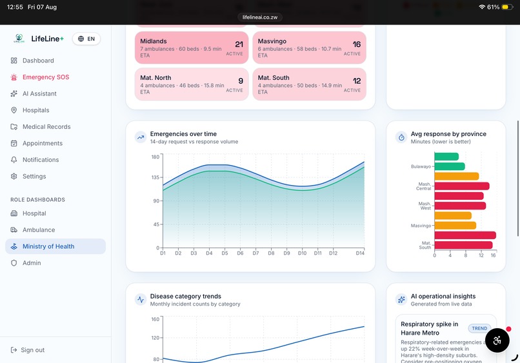
Task: Click the globe icon in language button
Action: point(81,39)
